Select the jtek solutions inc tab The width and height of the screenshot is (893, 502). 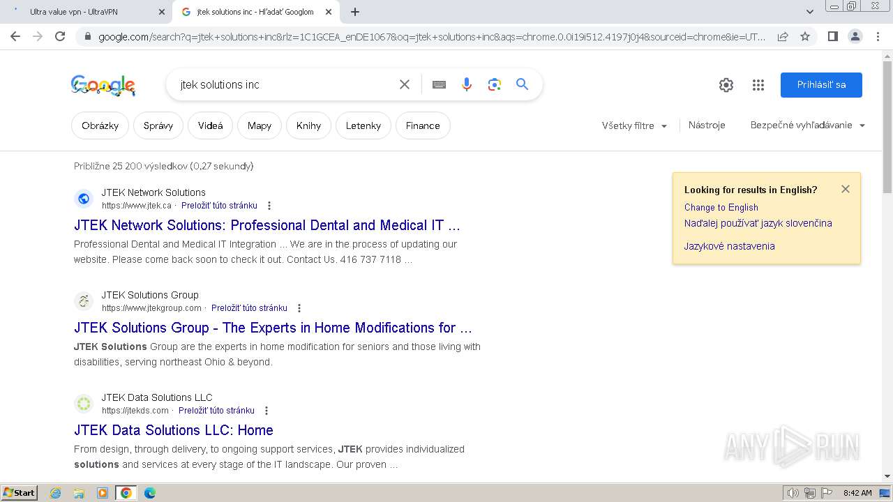tap(255, 12)
